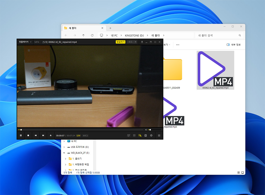The width and height of the screenshot is (265, 195).
Task: Add a new Explorer tab
Action: (x=110, y=28)
